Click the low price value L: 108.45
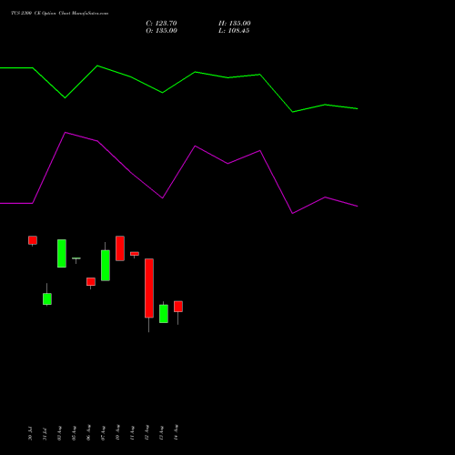455x455 pixels. (x=234, y=31)
